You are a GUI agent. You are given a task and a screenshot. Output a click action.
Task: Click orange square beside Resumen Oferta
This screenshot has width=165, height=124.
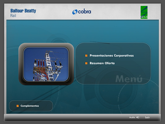pyautogui.click(x=86, y=63)
